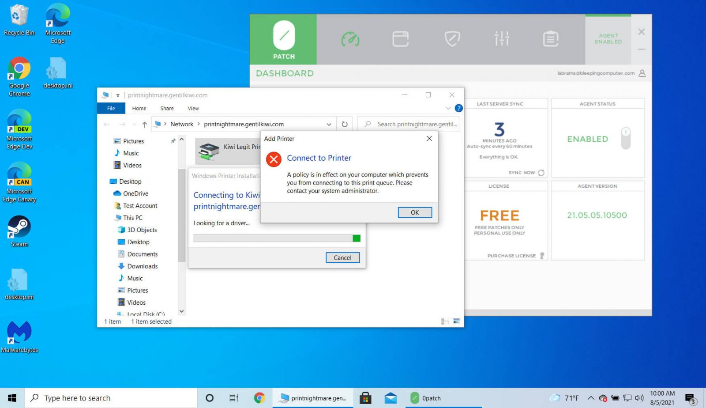The image size is (706, 408).
Task: Click Network in the address breadcrumb
Action: (x=182, y=124)
